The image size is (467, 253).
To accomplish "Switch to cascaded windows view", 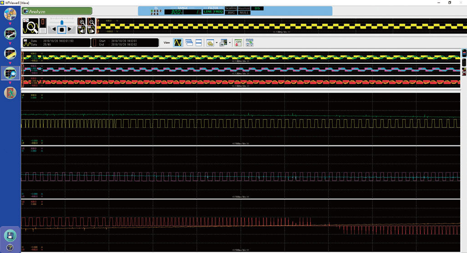I will pos(189,43).
